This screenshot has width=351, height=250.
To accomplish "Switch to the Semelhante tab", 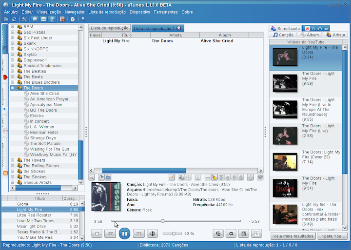I will 285,28.
